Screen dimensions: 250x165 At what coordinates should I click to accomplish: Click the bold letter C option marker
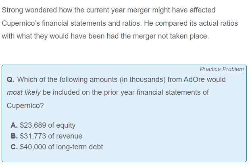(14, 147)
